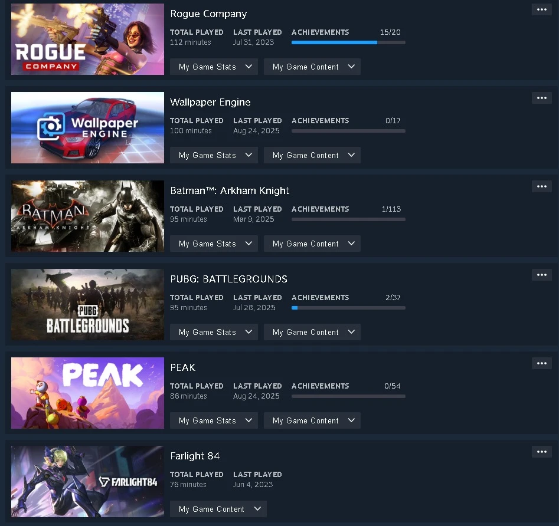Open the three-dot menu for PUBG: BATTLEGROUNDS
Screen dimensions: 559x526
(x=541, y=275)
